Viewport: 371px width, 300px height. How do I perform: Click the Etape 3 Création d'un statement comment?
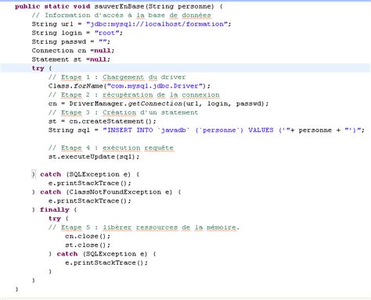[x=123, y=112]
